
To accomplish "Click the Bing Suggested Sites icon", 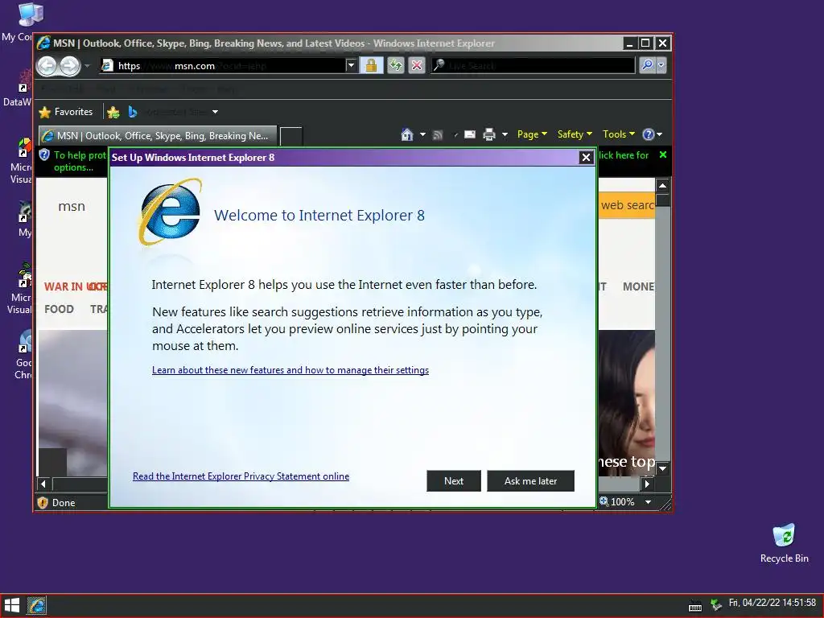I will pos(133,112).
